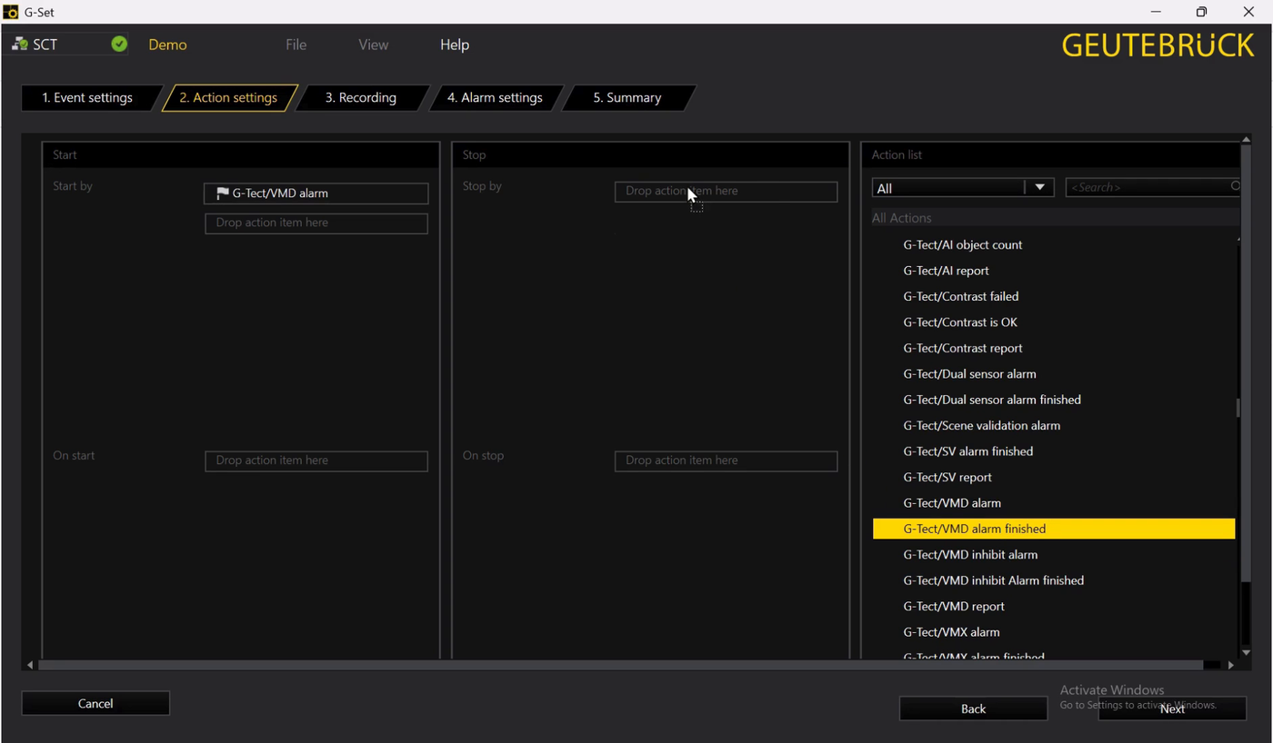Open the 1. Event settings tab

click(x=87, y=98)
